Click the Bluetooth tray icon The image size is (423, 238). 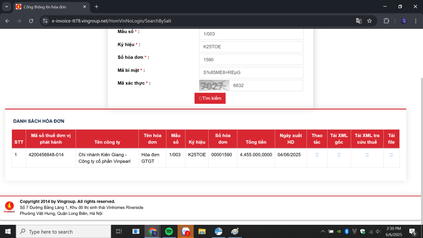(x=347, y=231)
